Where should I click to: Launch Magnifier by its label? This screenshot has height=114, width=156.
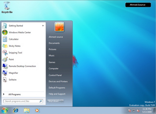tap(13, 73)
